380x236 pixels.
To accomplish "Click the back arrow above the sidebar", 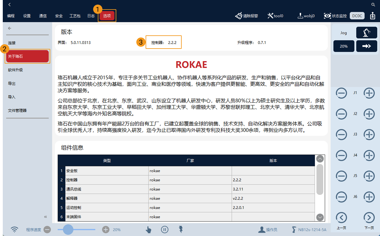I will pyautogui.click(x=9, y=28).
